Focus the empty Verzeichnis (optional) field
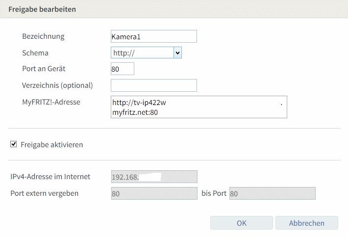This screenshot has width=348, height=238. pyautogui.click(x=153, y=85)
